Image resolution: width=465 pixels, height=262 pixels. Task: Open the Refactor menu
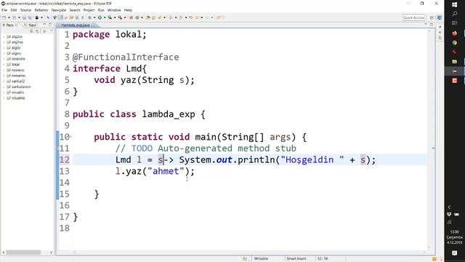click(x=41, y=10)
